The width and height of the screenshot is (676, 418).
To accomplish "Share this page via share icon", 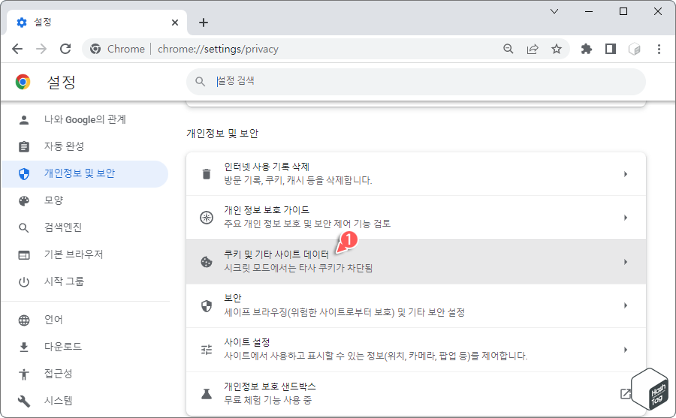I will (533, 49).
